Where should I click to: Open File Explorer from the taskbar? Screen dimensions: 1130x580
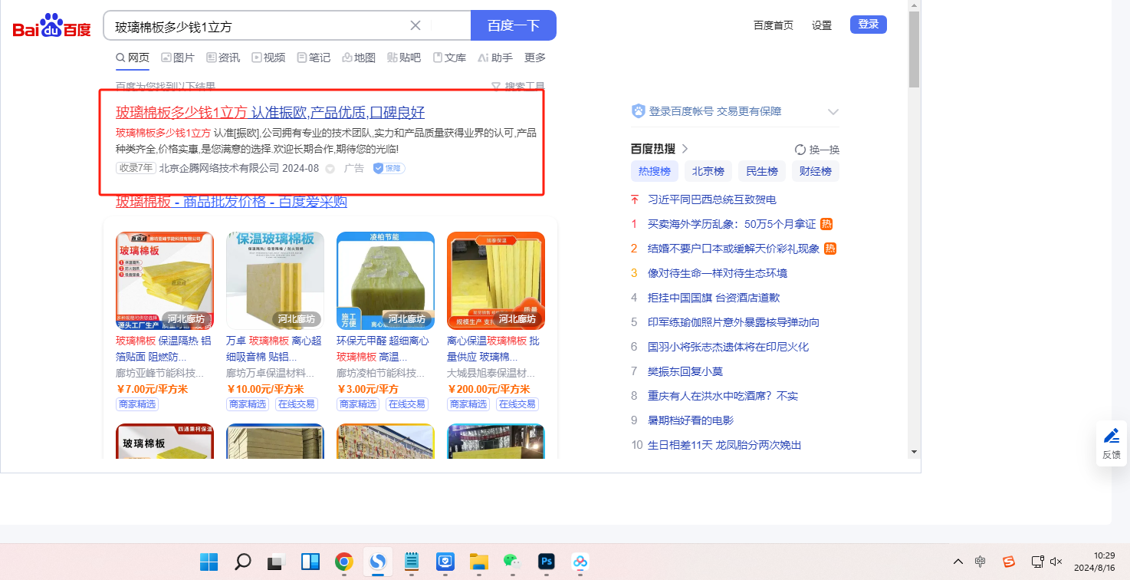478,562
